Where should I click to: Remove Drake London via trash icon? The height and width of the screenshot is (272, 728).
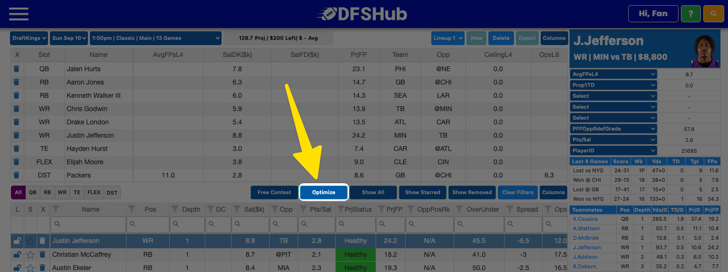coord(17,122)
